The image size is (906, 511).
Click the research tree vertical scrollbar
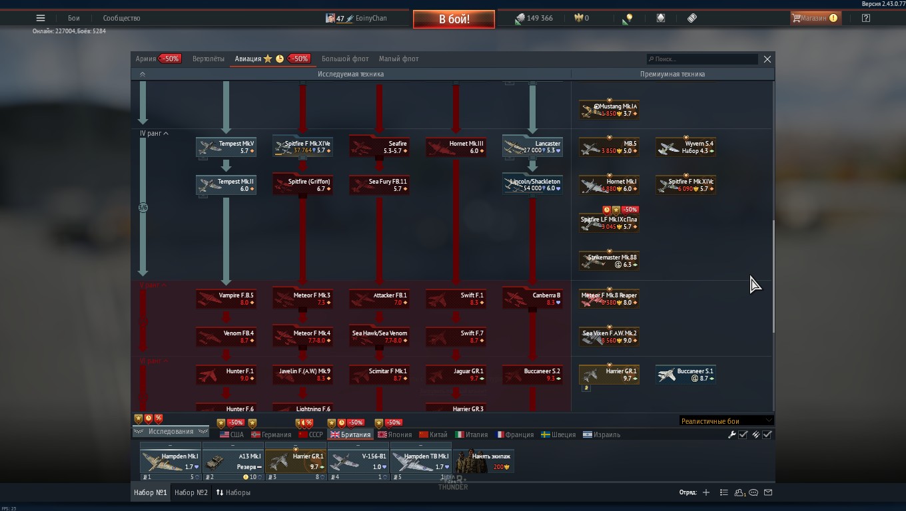[x=773, y=276]
